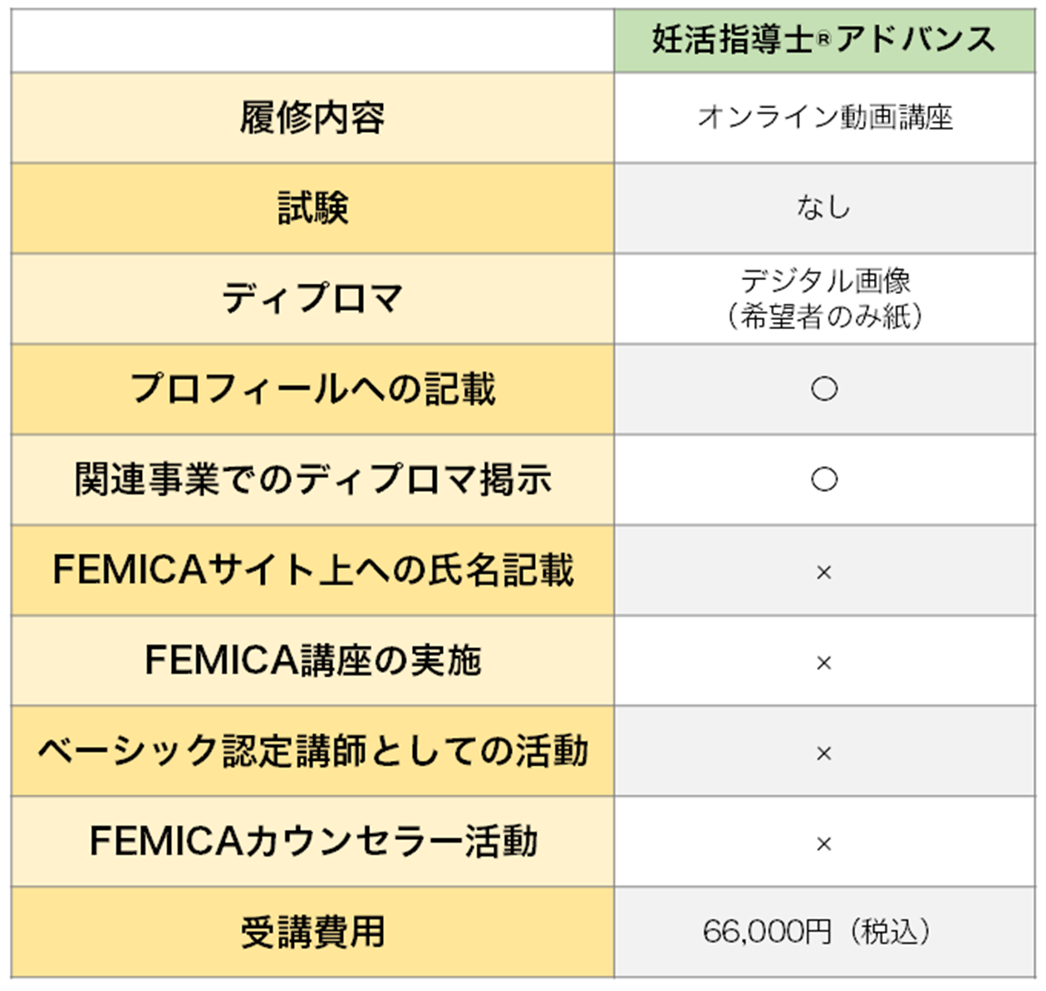The width and height of the screenshot is (1046, 991).
Task: Select the FEMICAサイト上への氏名記載 label
Action: tap(312, 570)
